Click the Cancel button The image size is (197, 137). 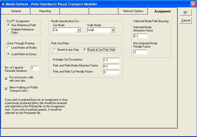(x=185, y=20)
